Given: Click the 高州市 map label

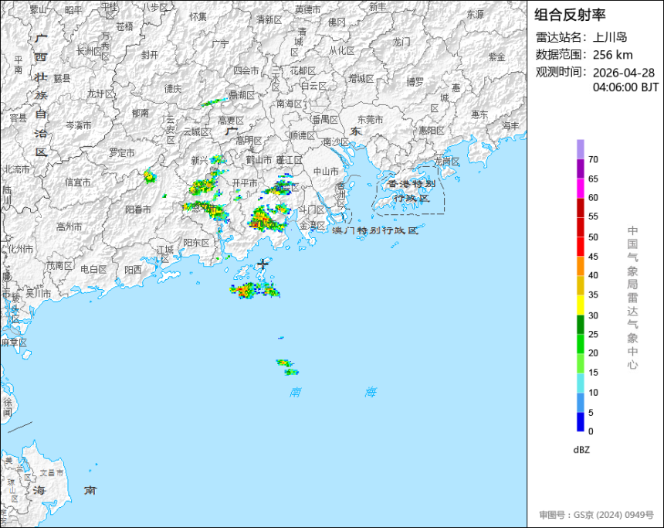Looking at the screenshot, I should coord(69,227).
